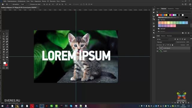
Task: Toggle show transform controls checkbox
Action: tap(29, 4)
